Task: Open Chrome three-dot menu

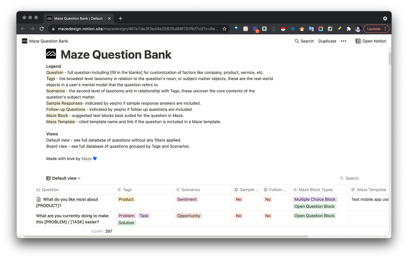Action: point(385,29)
